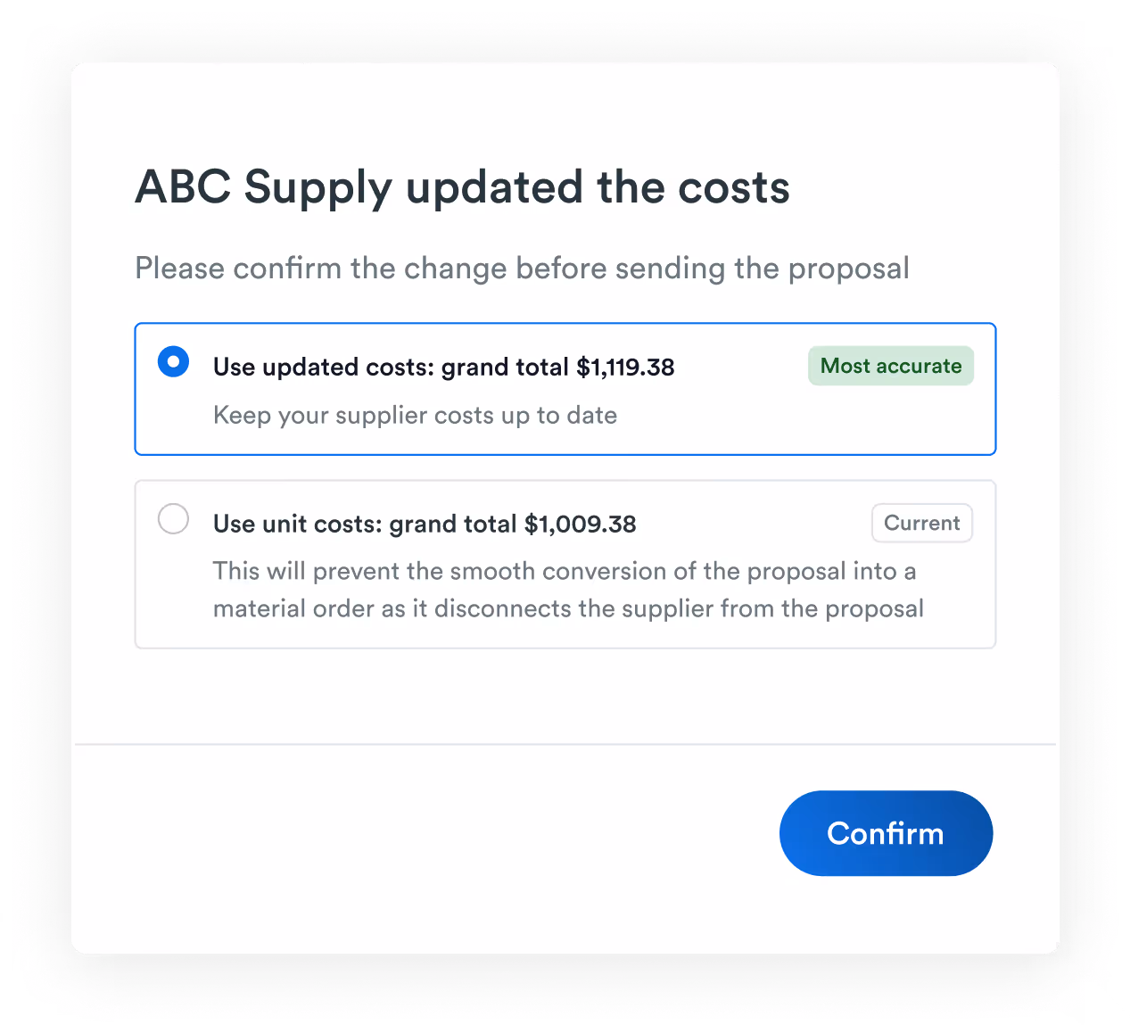Select the Use unit costs option card
1130x1033 pixels.
565,564
